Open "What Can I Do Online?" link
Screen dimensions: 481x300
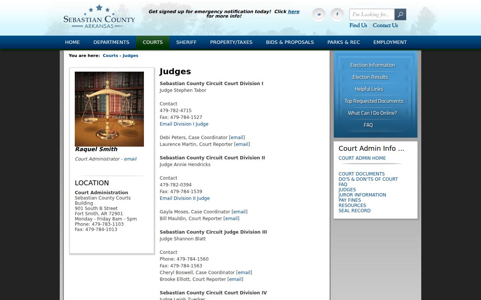[372, 113]
